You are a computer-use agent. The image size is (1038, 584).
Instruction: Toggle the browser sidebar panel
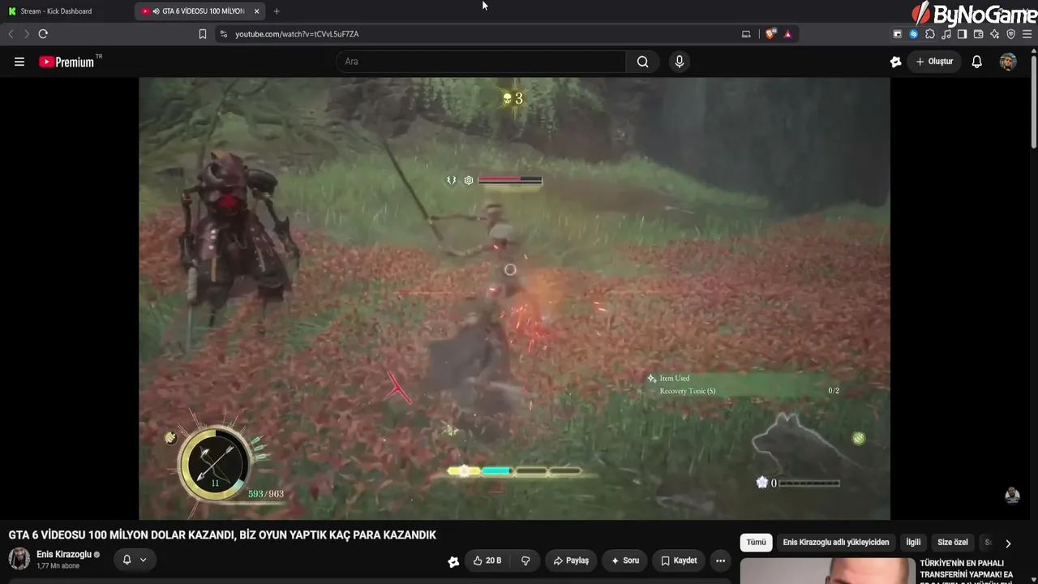click(x=962, y=34)
